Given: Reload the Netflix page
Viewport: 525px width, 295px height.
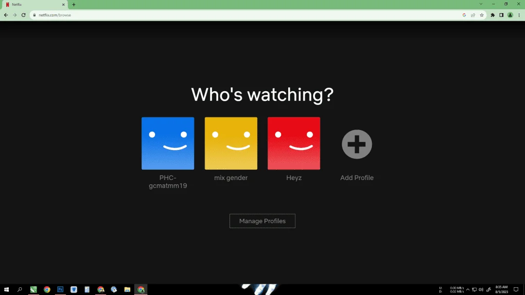Looking at the screenshot, I should pyautogui.click(x=23, y=15).
